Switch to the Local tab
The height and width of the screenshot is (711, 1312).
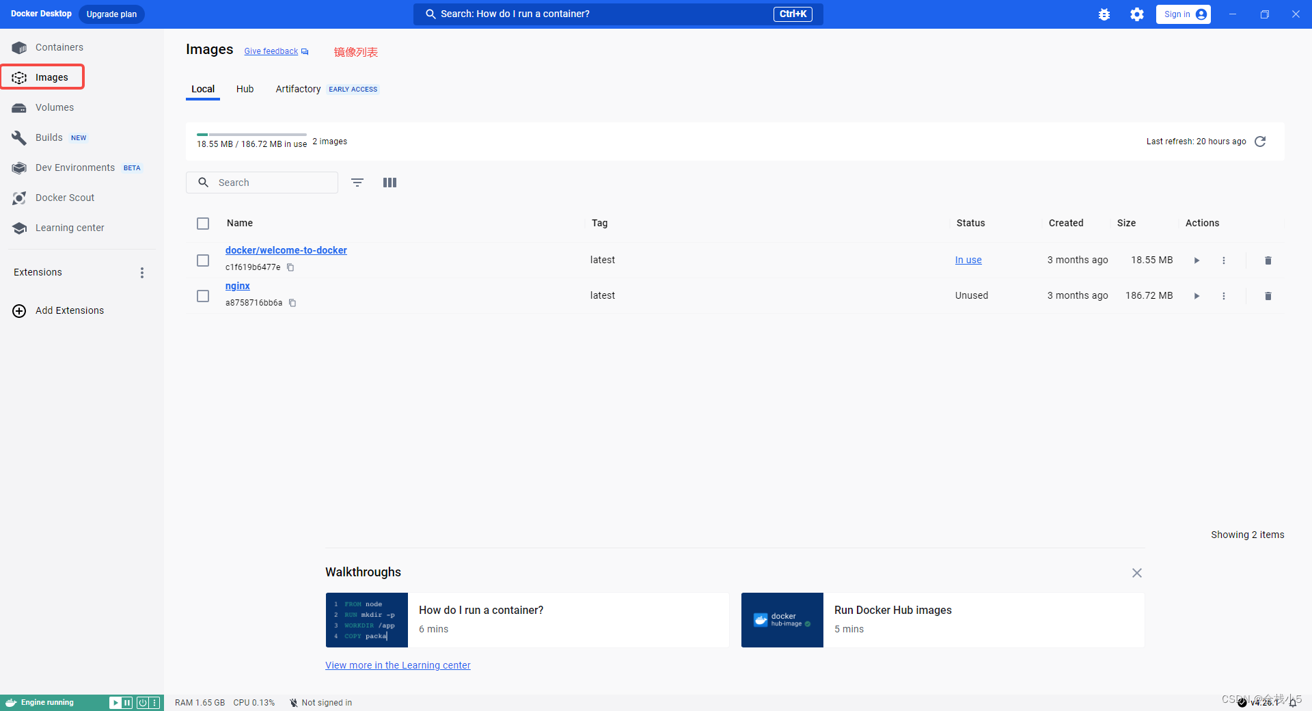(x=203, y=89)
